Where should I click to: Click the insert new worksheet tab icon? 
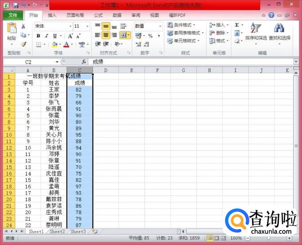click(x=95, y=231)
